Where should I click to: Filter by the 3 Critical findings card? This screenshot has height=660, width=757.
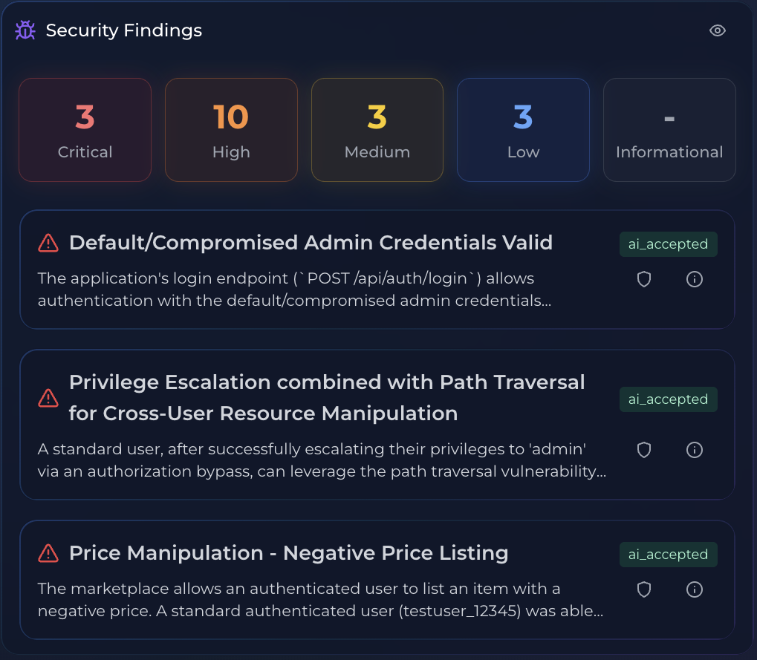[85, 130]
